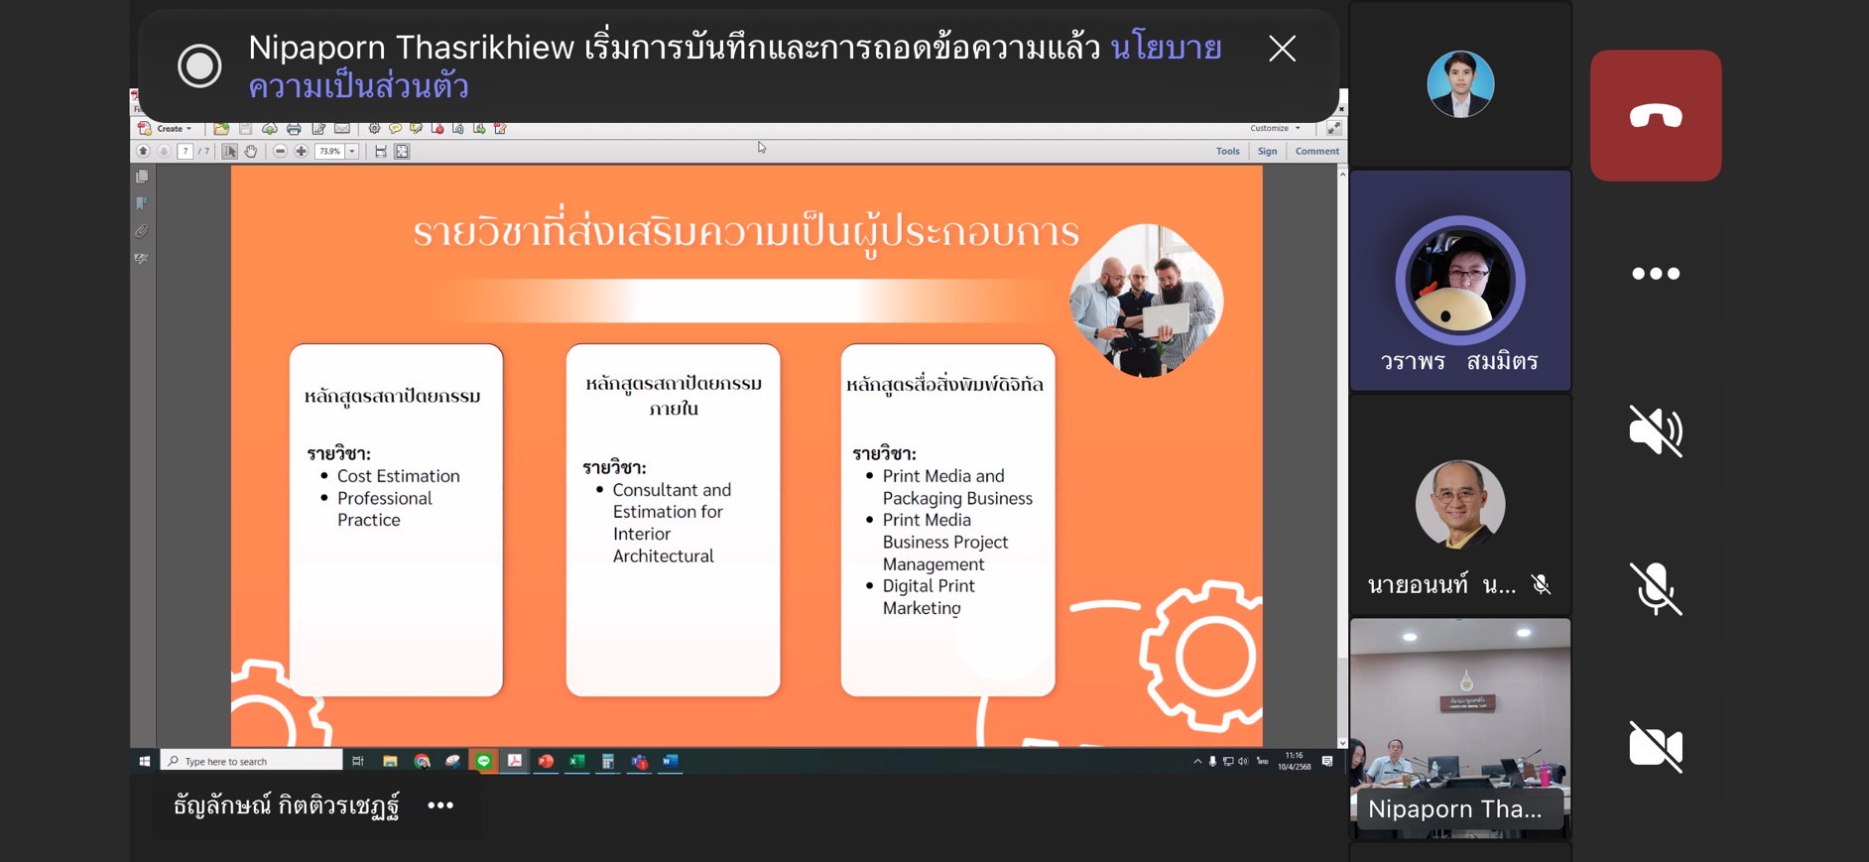1869x862 pixels.
Task: Open the Tools pane
Action: (x=1228, y=152)
